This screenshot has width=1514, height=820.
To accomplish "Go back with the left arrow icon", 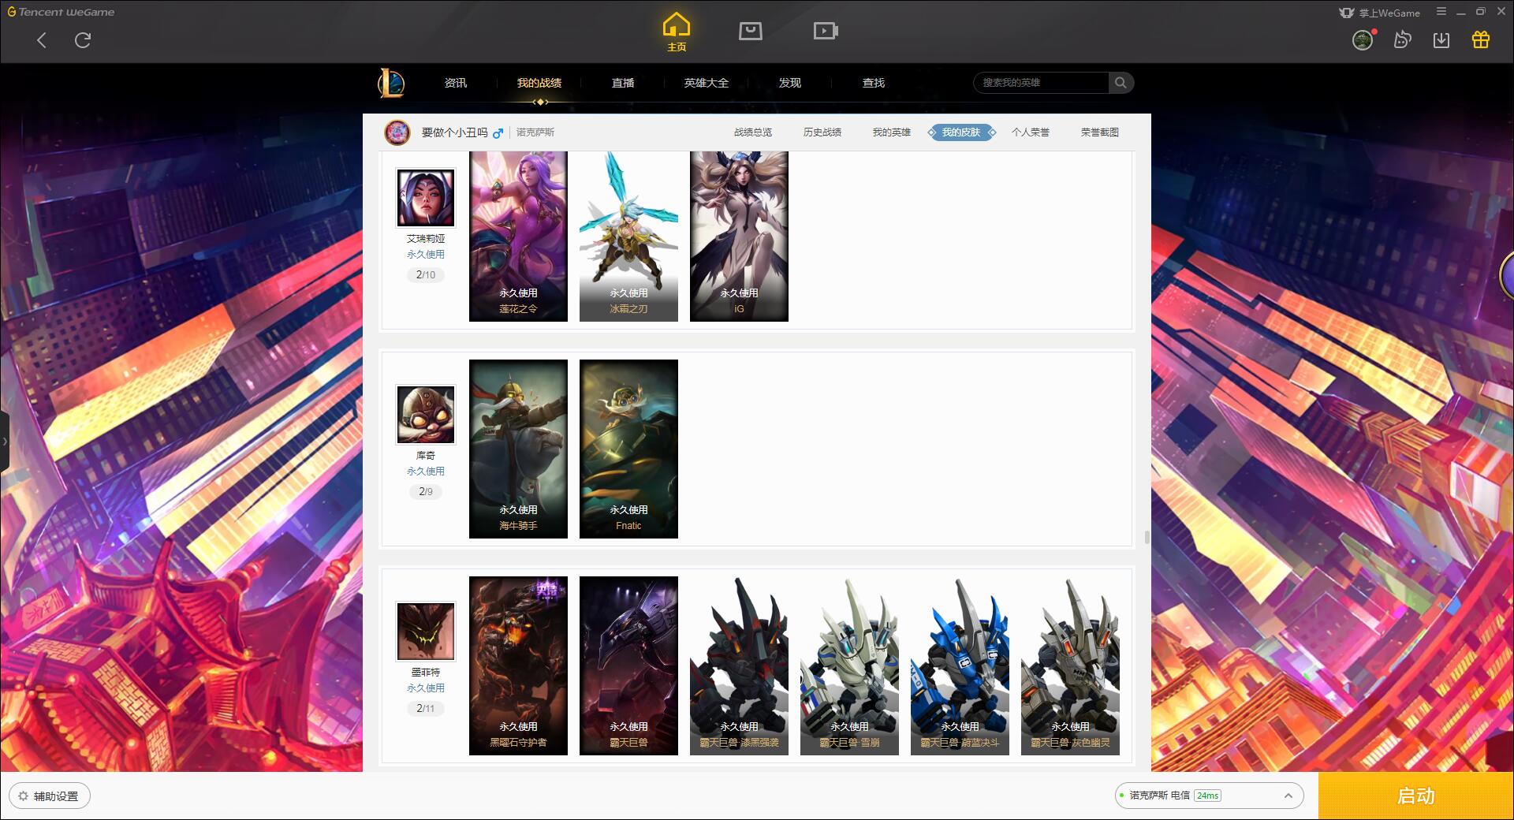I will tap(42, 40).
